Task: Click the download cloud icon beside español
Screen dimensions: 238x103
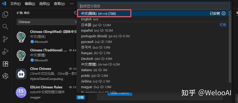Action: [x=102, y=31]
